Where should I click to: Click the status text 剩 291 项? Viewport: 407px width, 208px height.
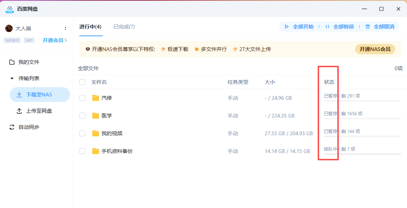350,96
